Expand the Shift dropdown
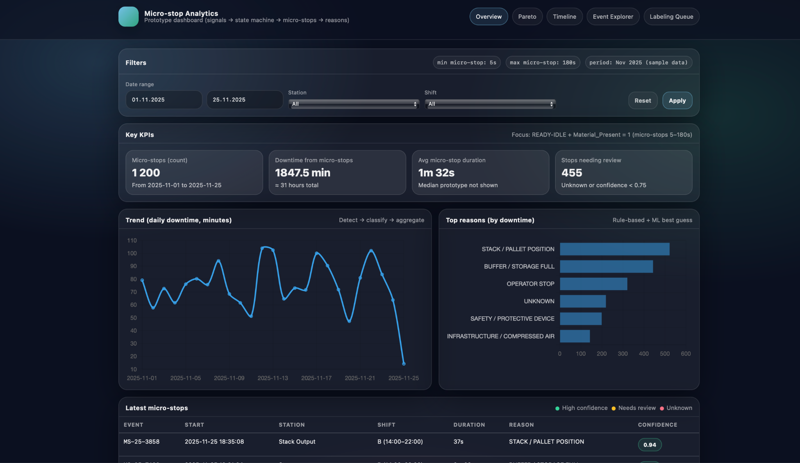The height and width of the screenshot is (463, 800). tap(490, 104)
